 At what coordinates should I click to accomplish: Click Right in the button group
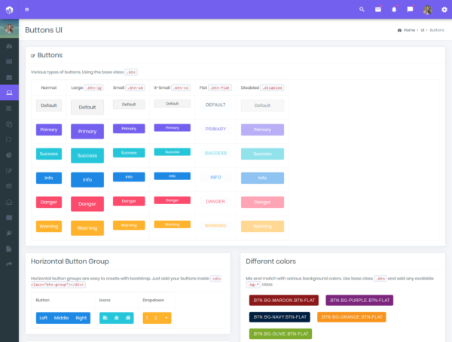(81, 318)
